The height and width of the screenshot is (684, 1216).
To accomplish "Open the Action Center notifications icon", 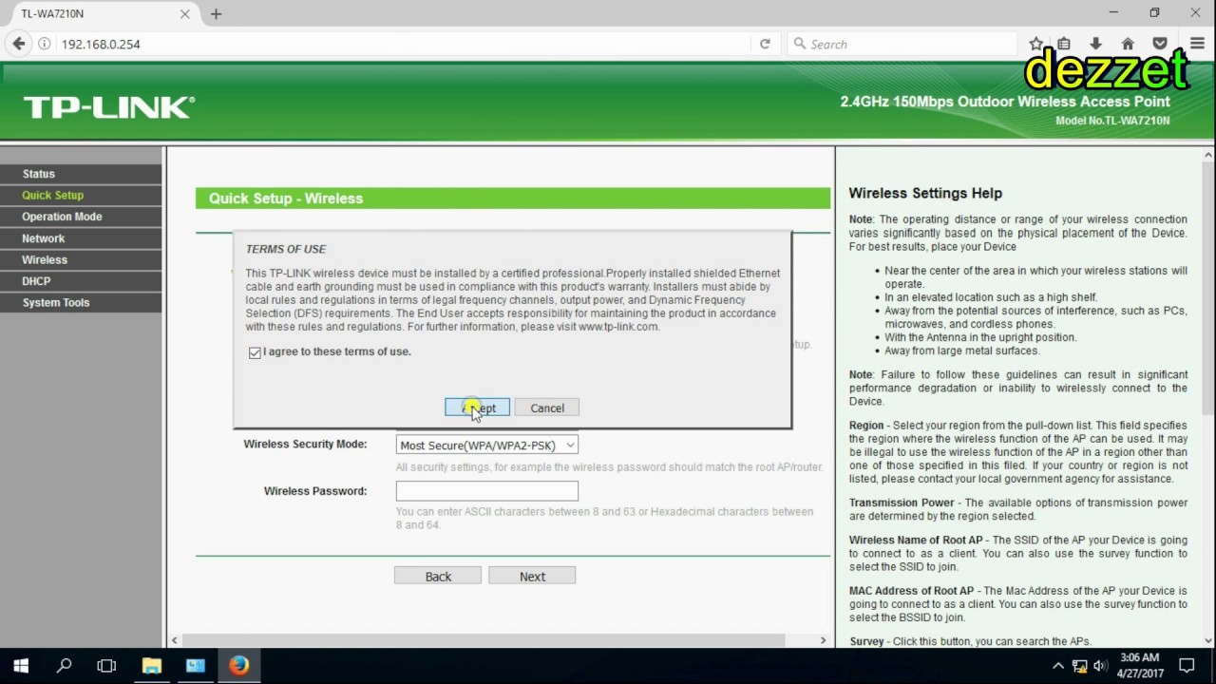I will click(x=1187, y=665).
